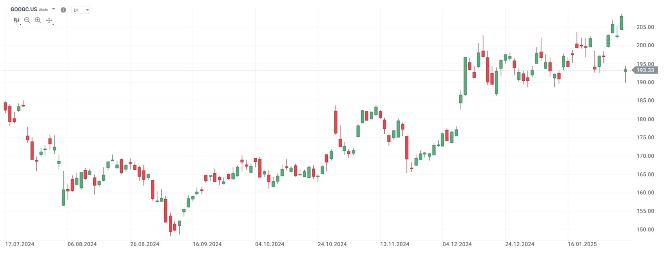Click the 193.33 current price label
The image size is (668, 258).
(x=645, y=70)
